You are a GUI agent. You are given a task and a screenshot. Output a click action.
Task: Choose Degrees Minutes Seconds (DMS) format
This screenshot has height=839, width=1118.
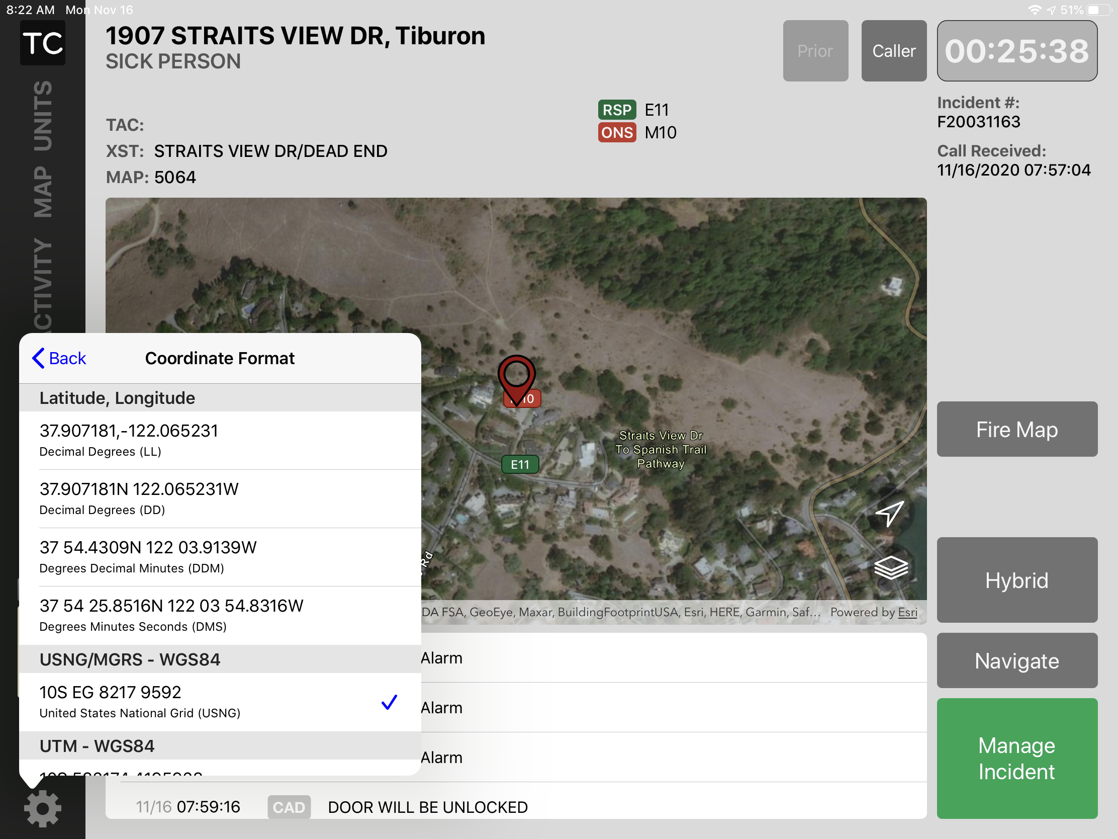220,615
